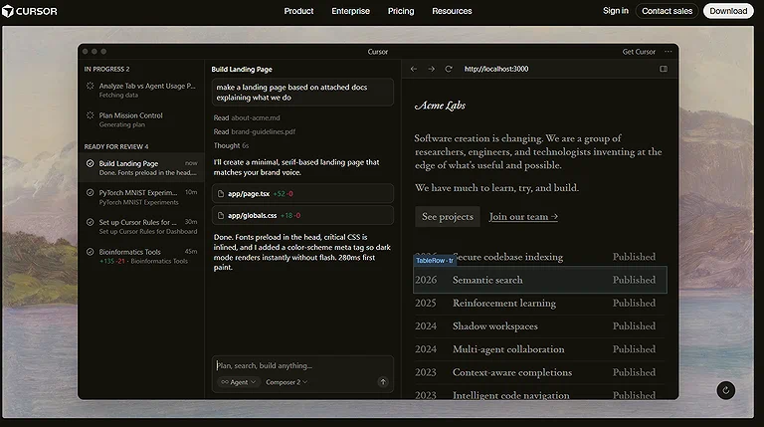The width and height of the screenshot is (764, 427).
Task: Click the file icon next to app/page.tsx
Action: click(221, 194)
